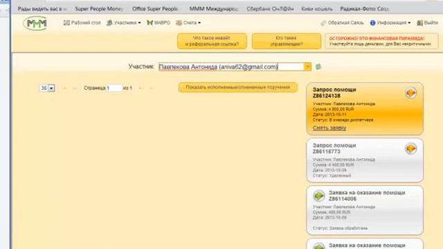Go to next page arrow
The height and width of the screenshot is (249, 443).
click(x=141, y=88)
